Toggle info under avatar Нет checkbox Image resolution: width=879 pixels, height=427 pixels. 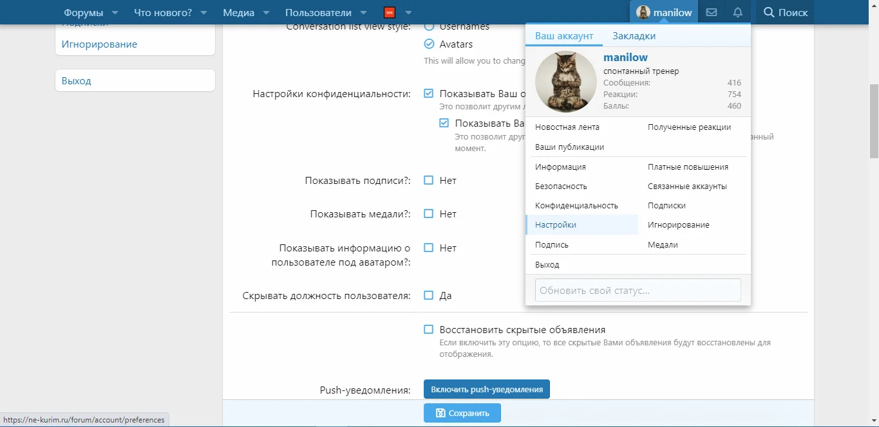tap(429, 248)
